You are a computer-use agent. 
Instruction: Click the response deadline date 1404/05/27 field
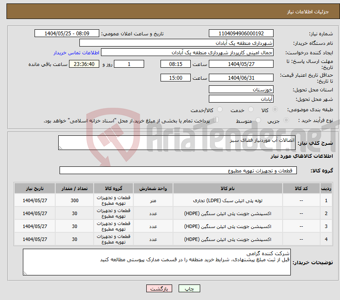[x=241, y=64]
